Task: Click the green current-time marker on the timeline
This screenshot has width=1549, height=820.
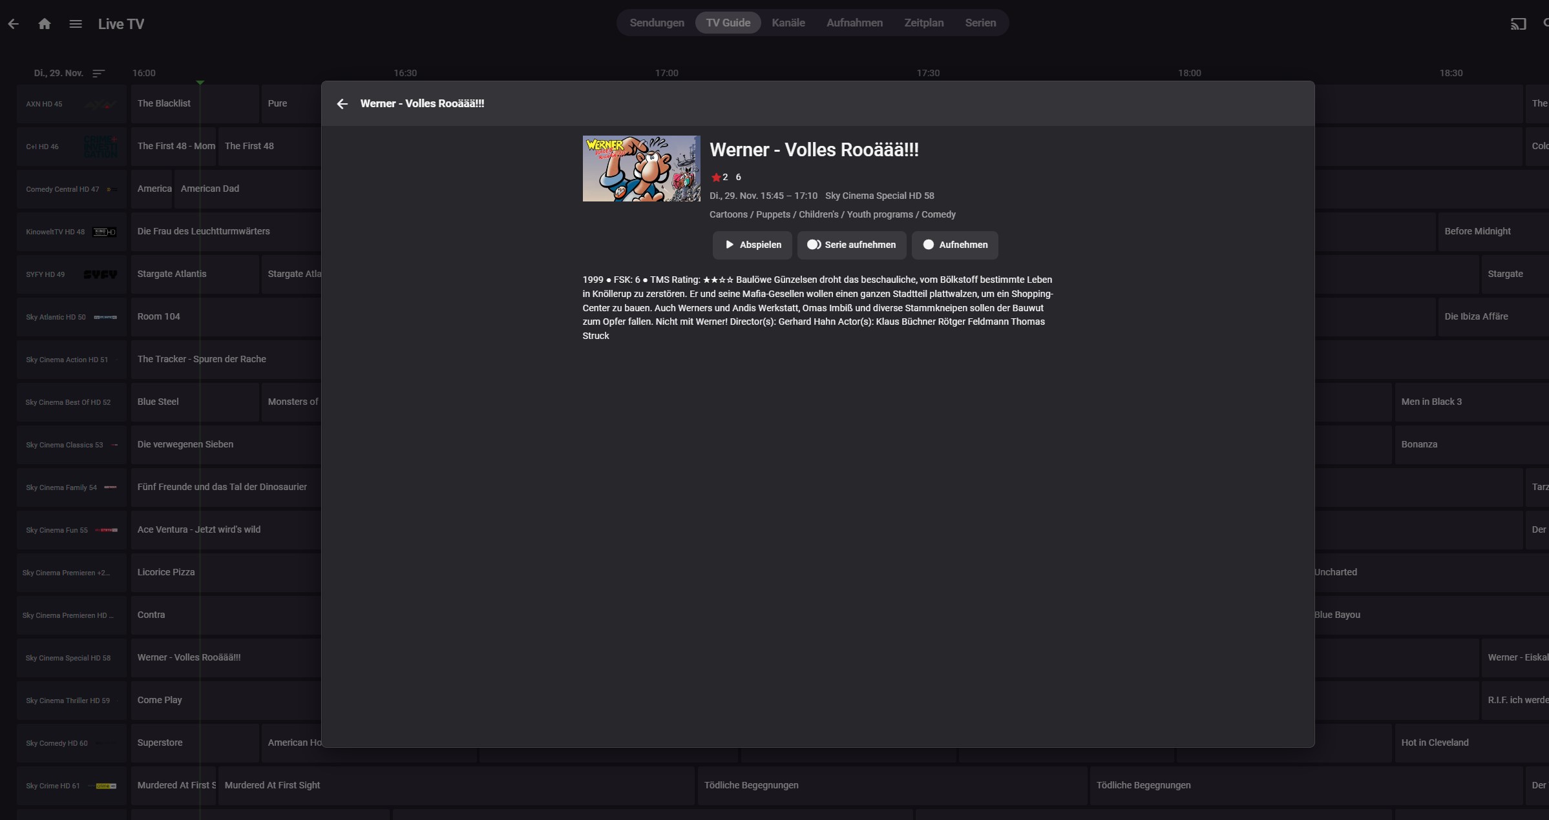Action: tap(200, 83)
